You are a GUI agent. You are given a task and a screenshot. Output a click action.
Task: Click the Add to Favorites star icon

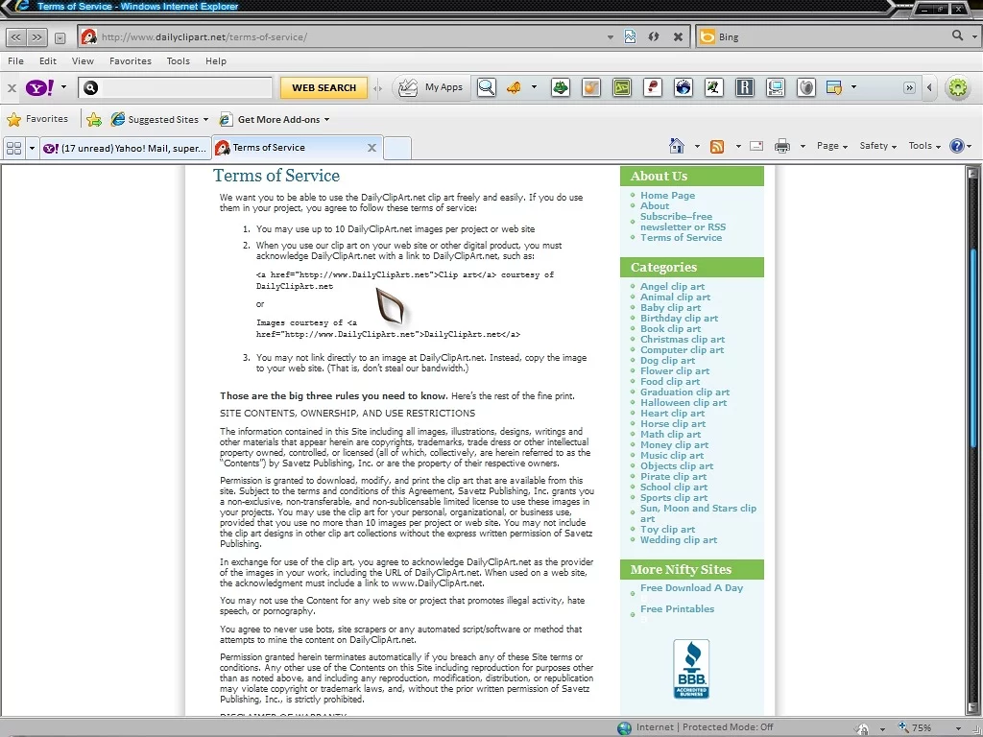point(94,120)
